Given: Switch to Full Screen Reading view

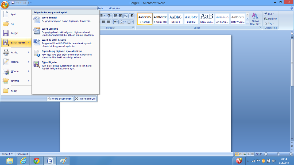Looking at the screenshot, I should 241,154.
